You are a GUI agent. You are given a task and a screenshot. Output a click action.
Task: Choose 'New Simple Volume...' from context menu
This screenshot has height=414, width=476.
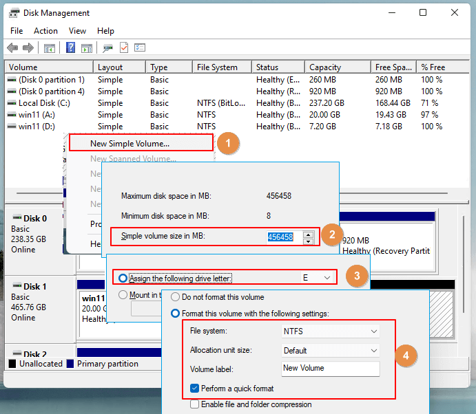130,144
